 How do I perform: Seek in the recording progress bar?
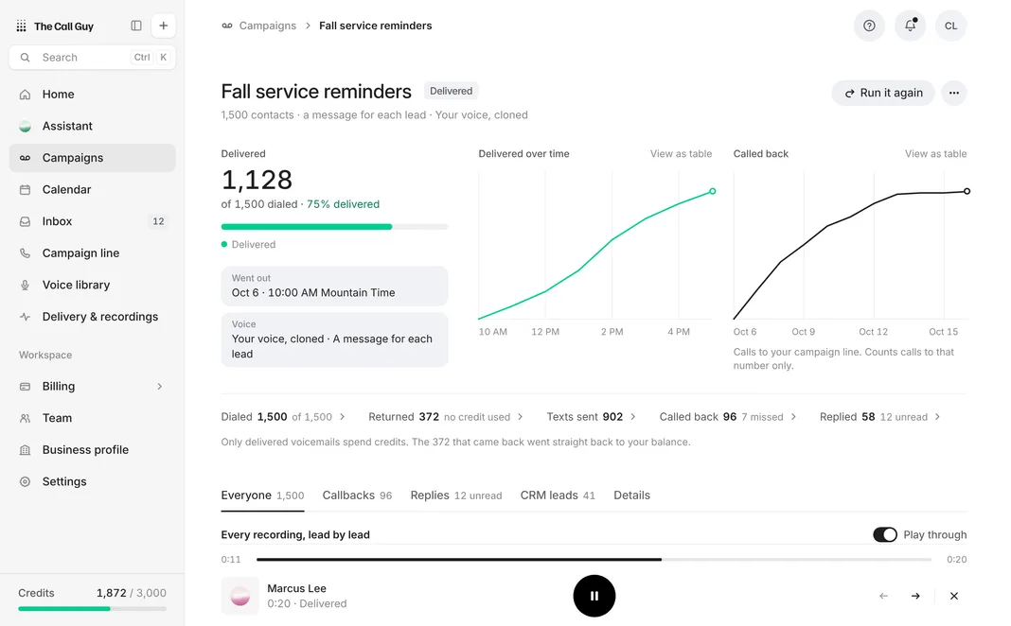594,560
